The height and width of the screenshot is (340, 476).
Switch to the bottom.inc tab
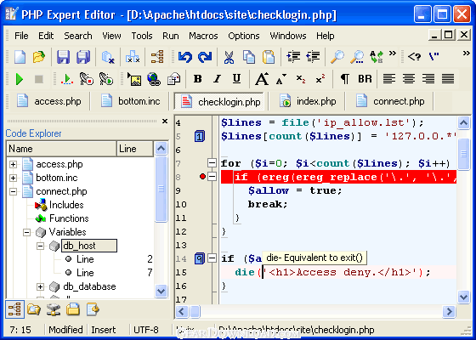coord(131,101)
